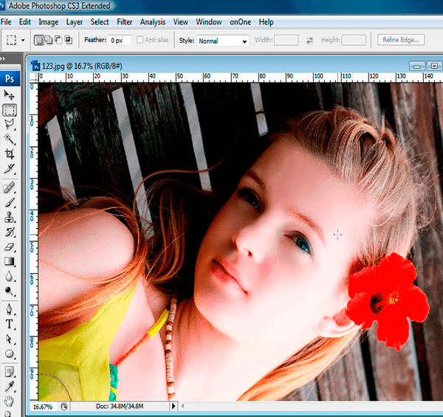Select the Blur tool
The image size is (443, 417).
coord(9,276)
